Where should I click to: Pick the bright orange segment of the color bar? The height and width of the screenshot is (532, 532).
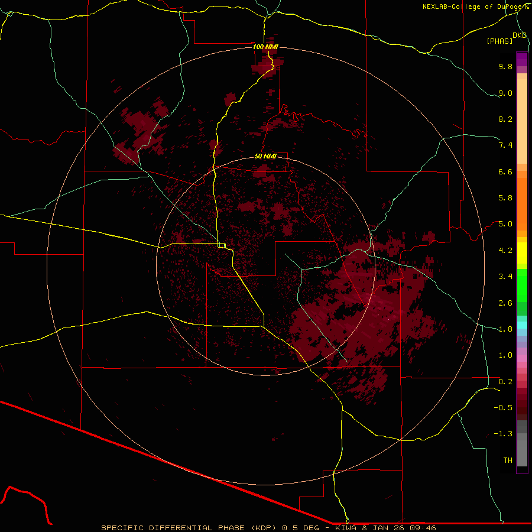click(522, 203)
